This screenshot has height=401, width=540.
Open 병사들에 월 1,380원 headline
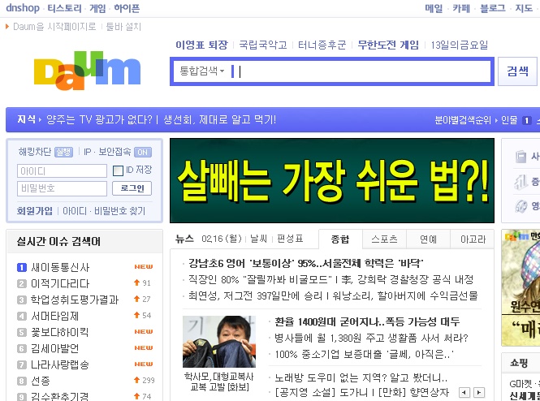click(x=371, y=338)
